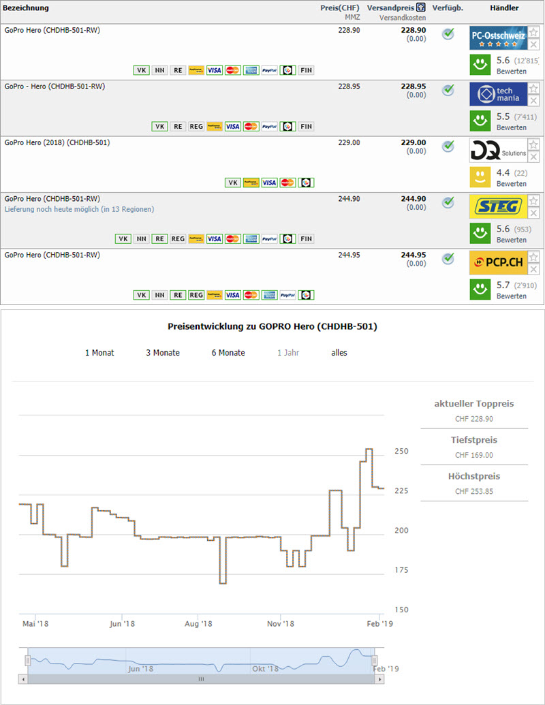Click Bewerten under the techmania rating
The image size is (545, 705).
[511, 128]
